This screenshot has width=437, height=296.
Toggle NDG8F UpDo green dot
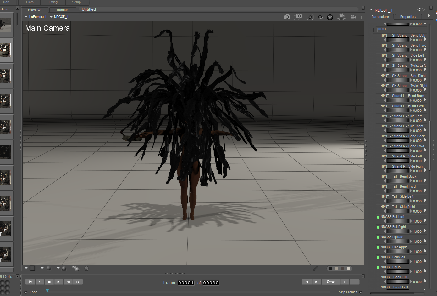378,267
